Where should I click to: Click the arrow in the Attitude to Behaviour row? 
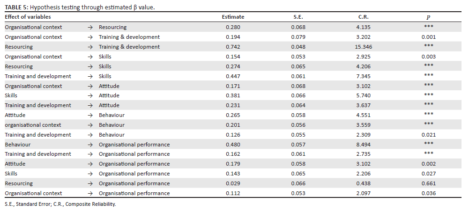point(90,115)
